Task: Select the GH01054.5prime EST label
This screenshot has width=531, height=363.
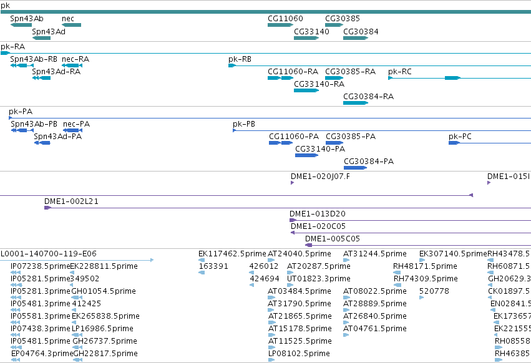Action: click(x=104, y=291)
